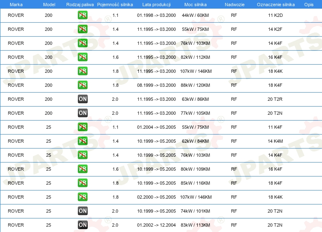Click production dates 01.2002 -> 12.2004
The height and width of the screenshot is (232, 322).
tap(156, 225)
